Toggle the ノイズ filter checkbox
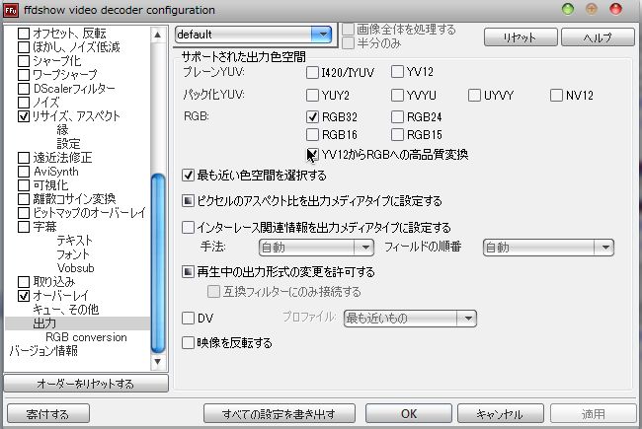This screenshot has height=429, width=642. [24, 103]
